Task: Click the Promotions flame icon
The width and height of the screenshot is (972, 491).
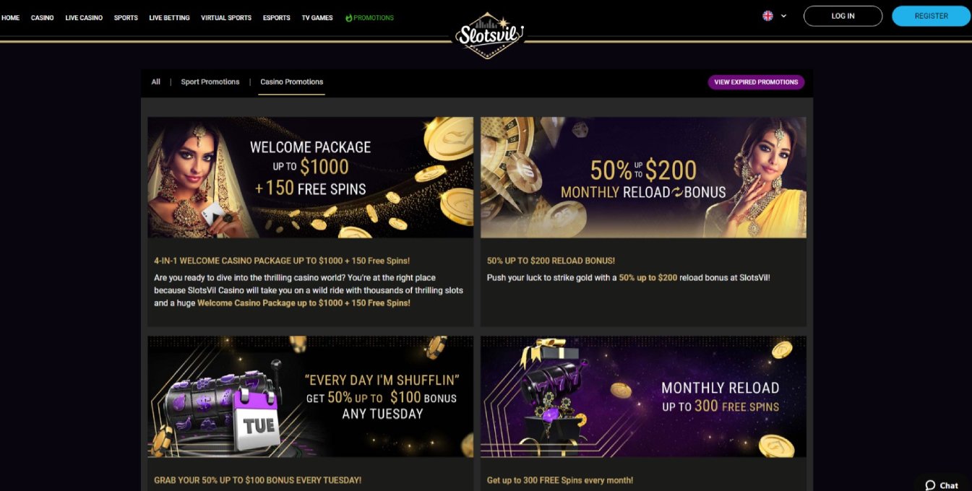Action: [348, 17]
